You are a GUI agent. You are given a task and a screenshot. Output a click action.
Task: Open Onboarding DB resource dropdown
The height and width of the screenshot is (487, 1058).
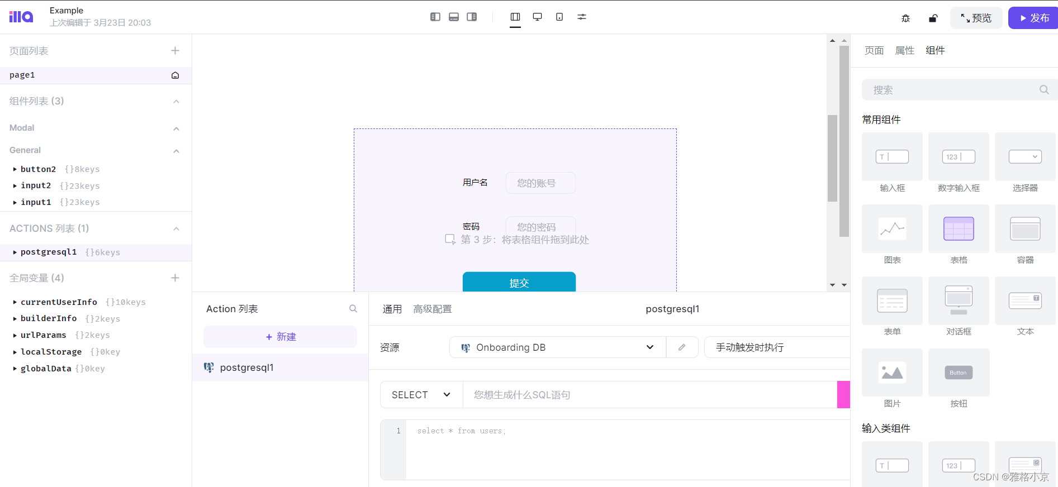pos(557,347)
